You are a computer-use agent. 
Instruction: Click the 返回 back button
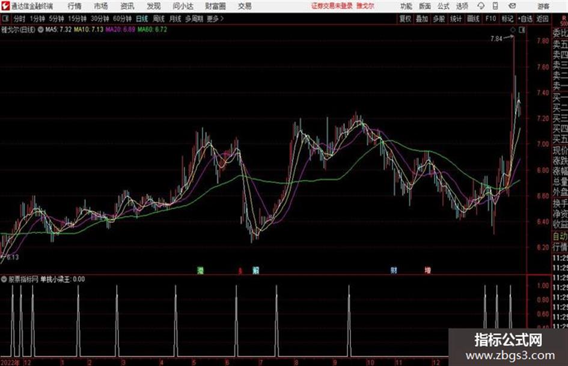(542, 19)
